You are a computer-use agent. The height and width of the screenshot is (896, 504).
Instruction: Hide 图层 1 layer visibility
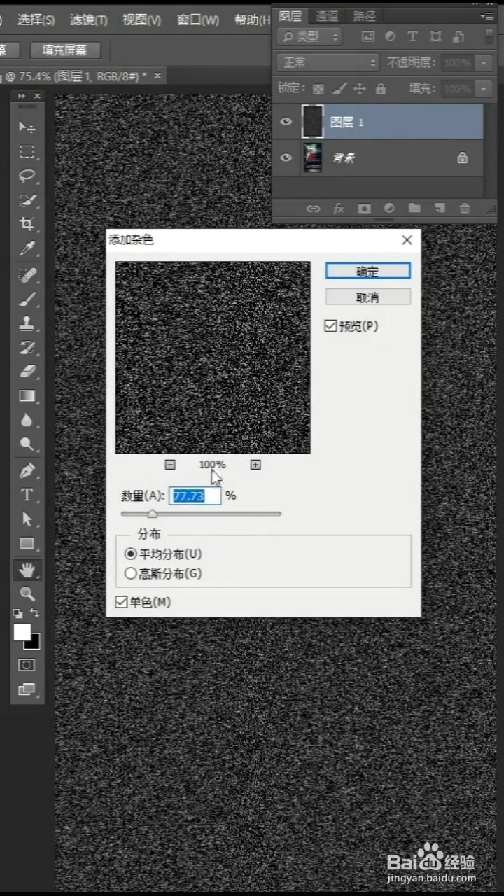(x=286, y=122)
